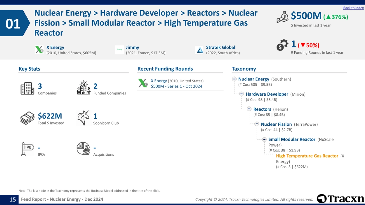Click the $500M - Series C - Oct 2024 round
The width and height of the screenshot is (365, 205).
point(176,86)
